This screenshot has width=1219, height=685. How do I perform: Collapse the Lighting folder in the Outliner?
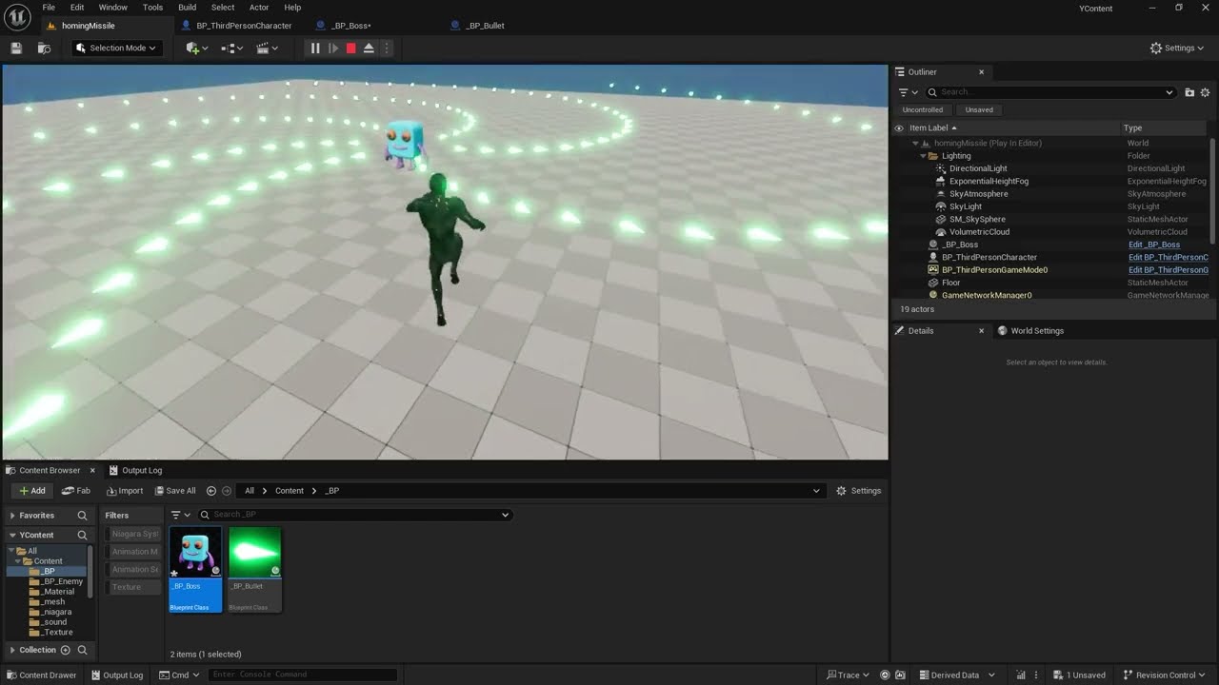pyautogui.click(x=923, y=156)
